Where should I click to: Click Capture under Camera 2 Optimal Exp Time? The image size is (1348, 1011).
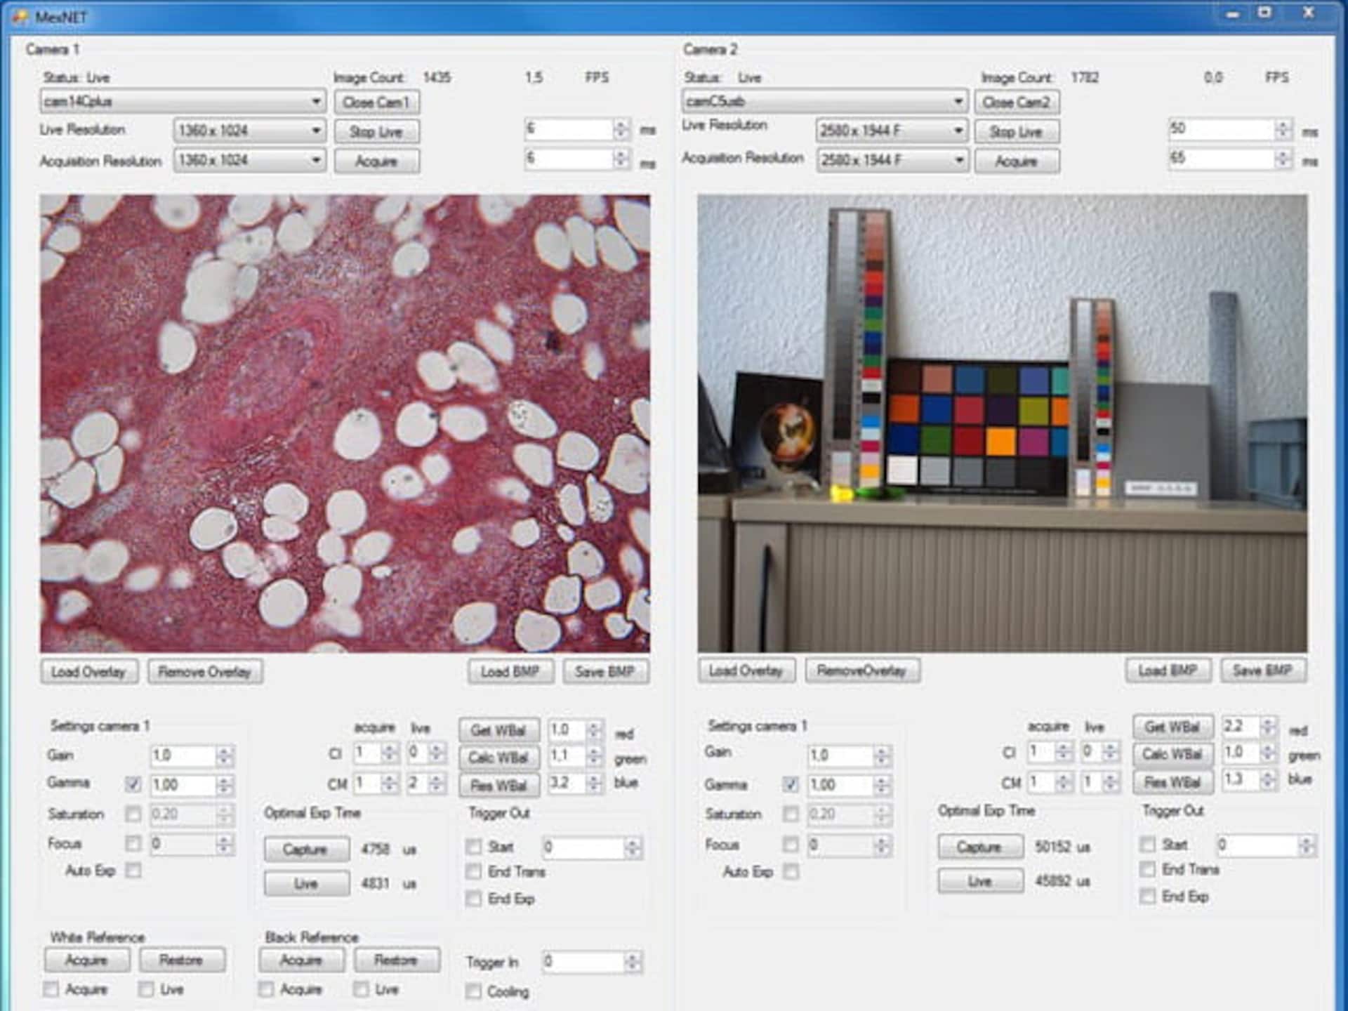pyautogui.click(x=980, y=847)
